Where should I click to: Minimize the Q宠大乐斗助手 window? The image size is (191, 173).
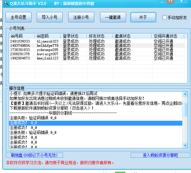point(162,2)
